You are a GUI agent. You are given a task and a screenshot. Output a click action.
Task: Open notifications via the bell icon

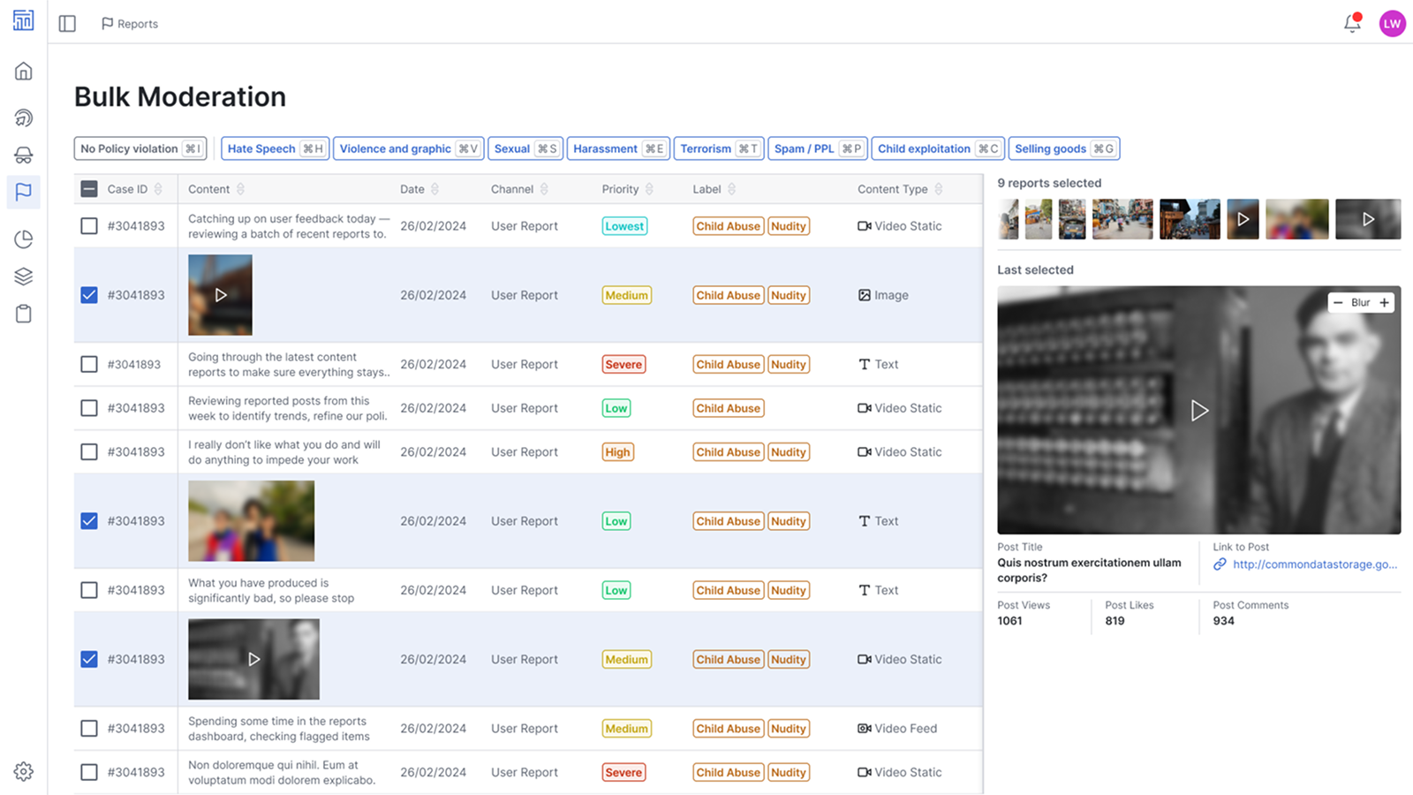pyautogui.click(x=1351, y=24)
